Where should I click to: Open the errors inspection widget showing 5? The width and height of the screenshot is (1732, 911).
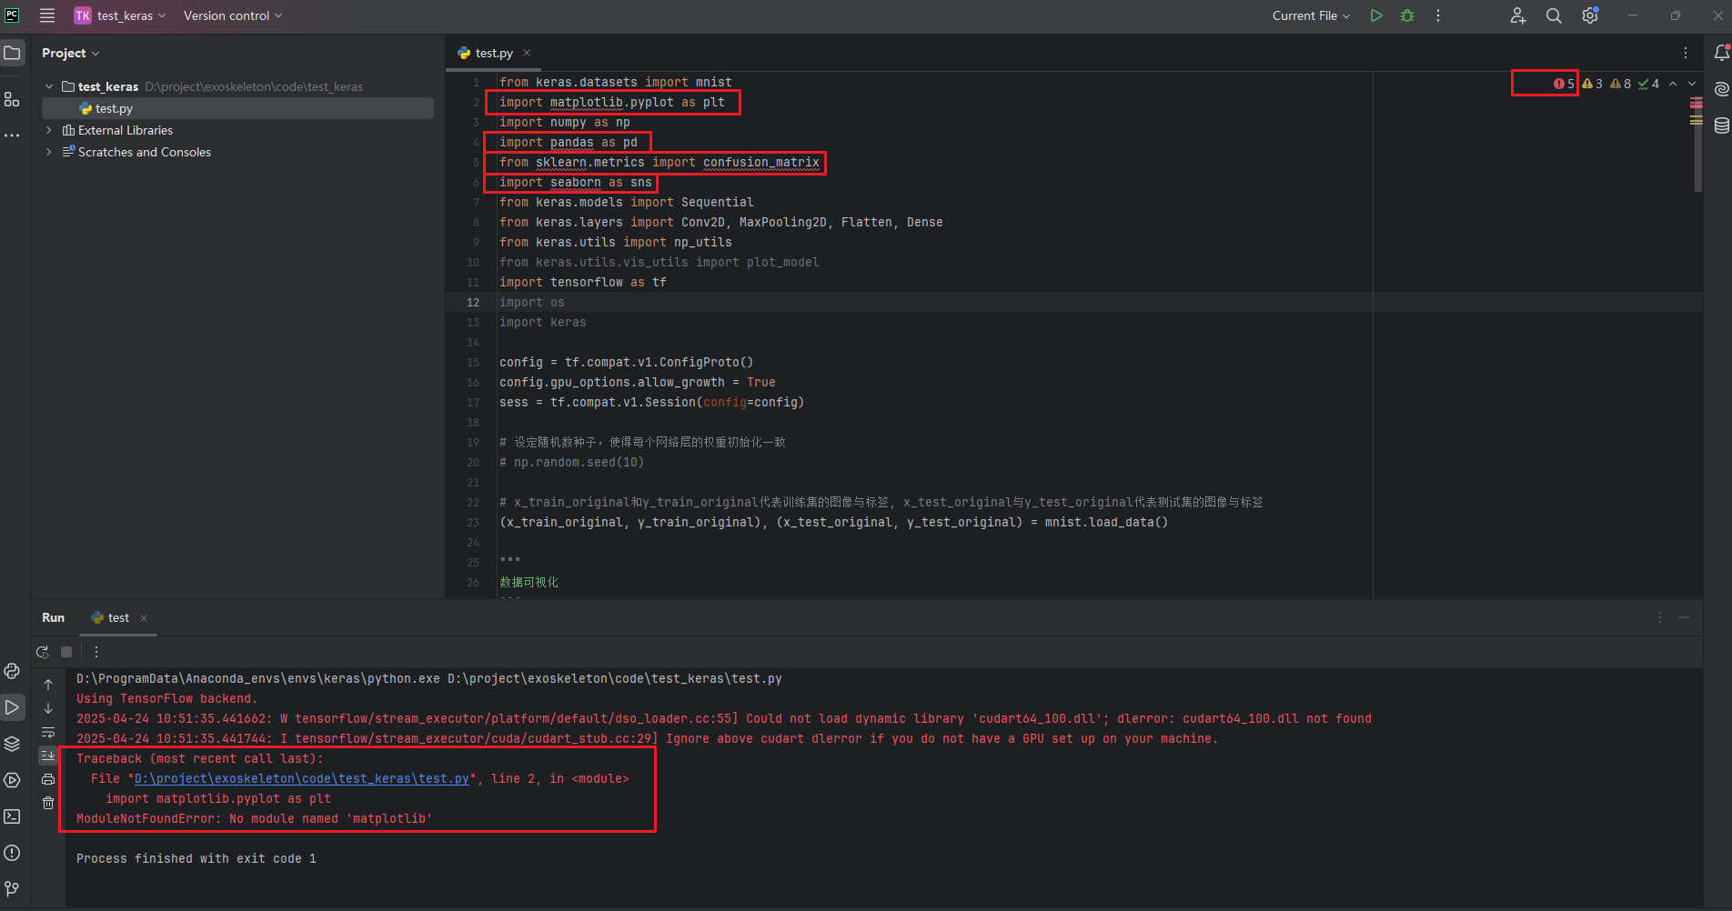click(x=1564, y=84)
